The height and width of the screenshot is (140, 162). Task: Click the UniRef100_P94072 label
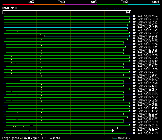point(145,53)
